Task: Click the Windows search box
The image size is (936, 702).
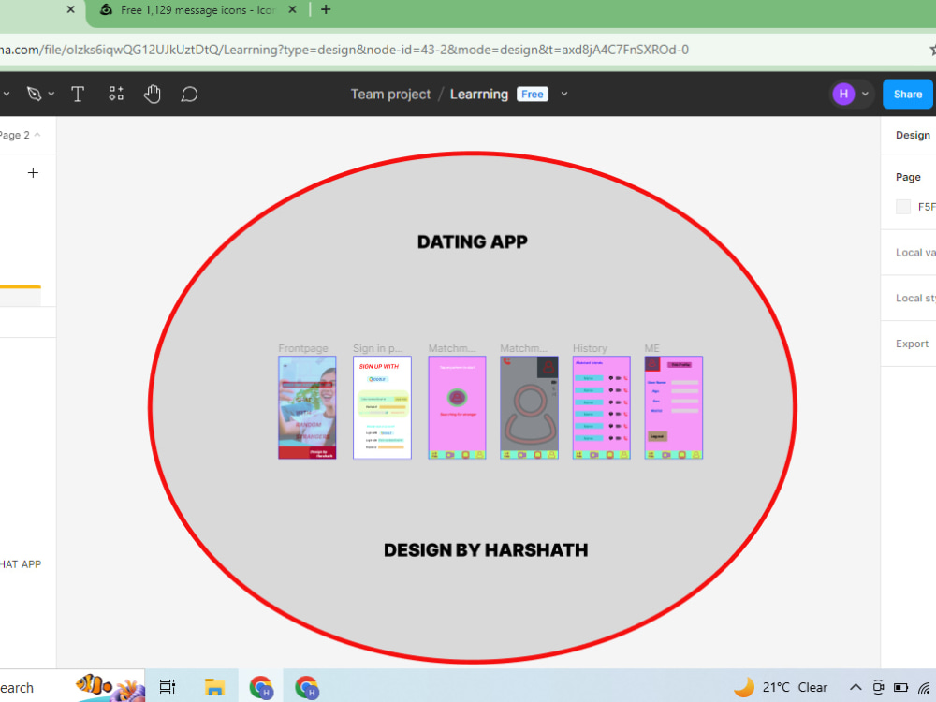Action: (x=72, y=687)
